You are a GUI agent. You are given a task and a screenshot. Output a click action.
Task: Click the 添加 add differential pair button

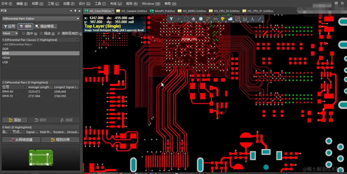[15, 120]
